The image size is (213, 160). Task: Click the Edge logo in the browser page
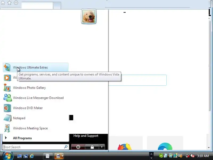pyautogui.click(x=165, y=146)
